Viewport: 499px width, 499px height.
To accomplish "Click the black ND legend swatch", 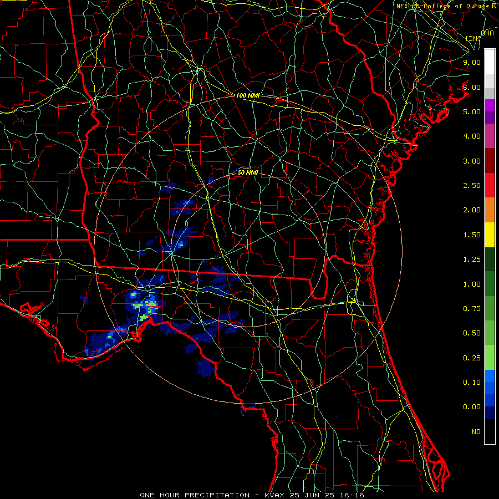I will coord(490,431).
